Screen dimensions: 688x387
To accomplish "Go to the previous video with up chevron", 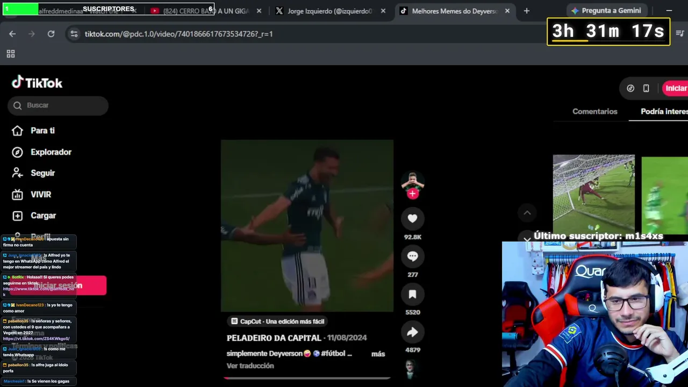I will 527,213.
